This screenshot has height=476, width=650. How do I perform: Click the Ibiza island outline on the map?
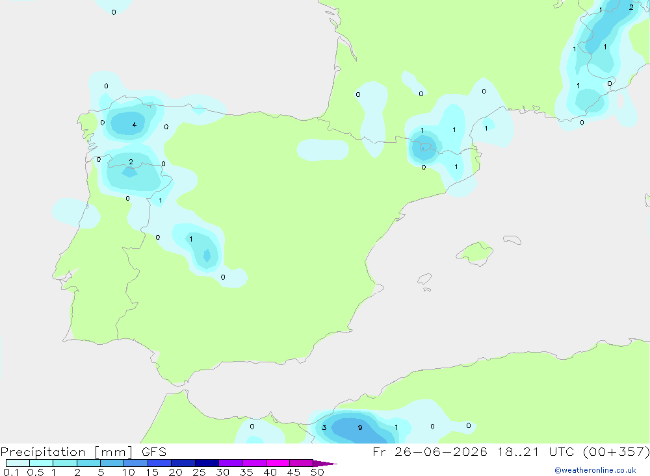[424, 279]
